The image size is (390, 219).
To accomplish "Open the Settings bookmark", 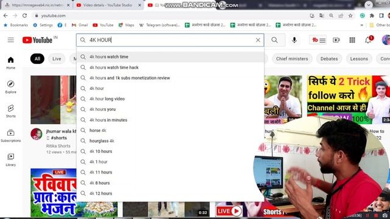I will 43,25.
